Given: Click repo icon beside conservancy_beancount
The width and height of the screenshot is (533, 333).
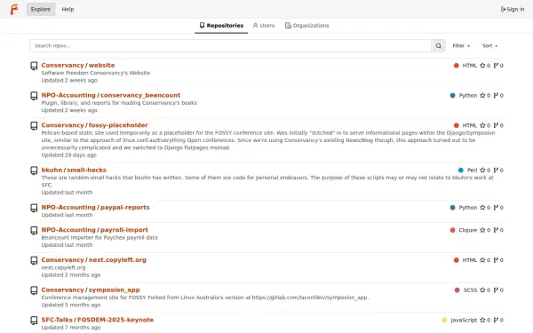Looking at the screenshot, I should click(34, 96).
